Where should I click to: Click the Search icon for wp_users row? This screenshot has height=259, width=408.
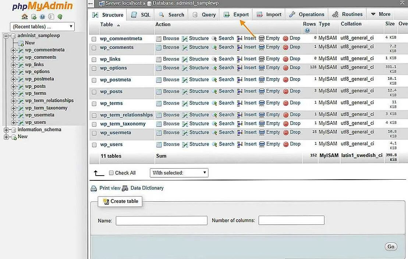(214, 144)
